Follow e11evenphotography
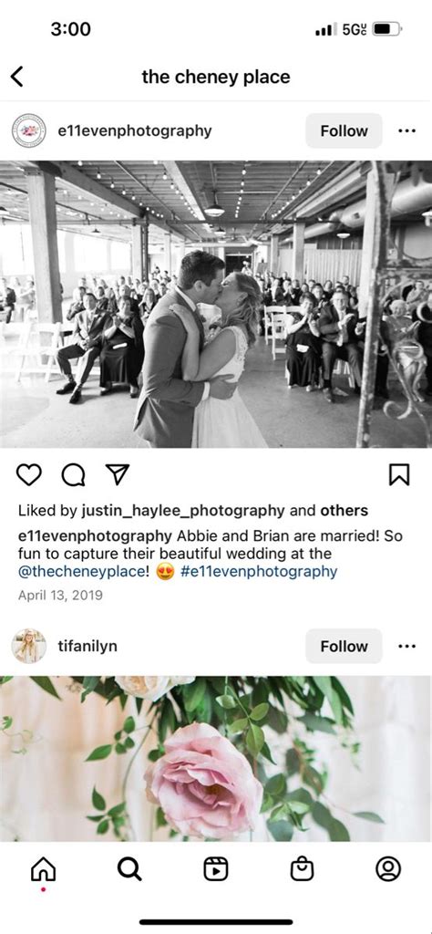Viewport: 432px width, 934px height. click(344, 130)
